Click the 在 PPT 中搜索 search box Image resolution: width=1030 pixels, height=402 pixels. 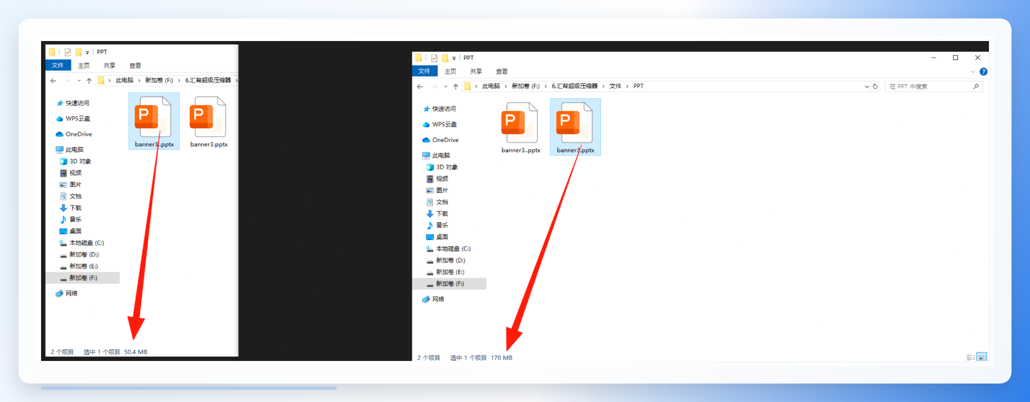point(934,86)
